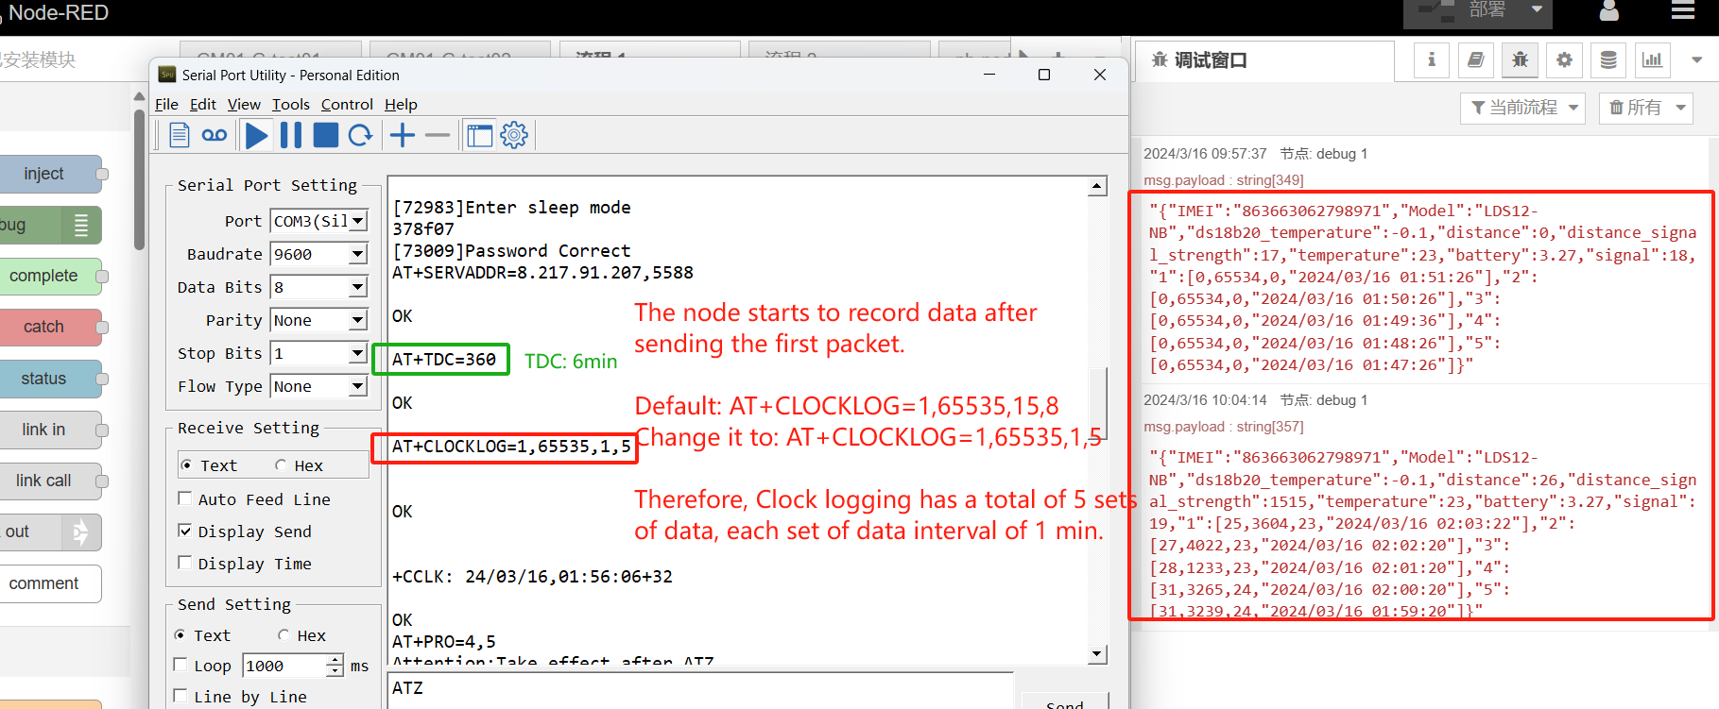Enable the Loop checkbox
This screenshot has height=709, width=1719.
pyautogui.click(x=180, y=665)
